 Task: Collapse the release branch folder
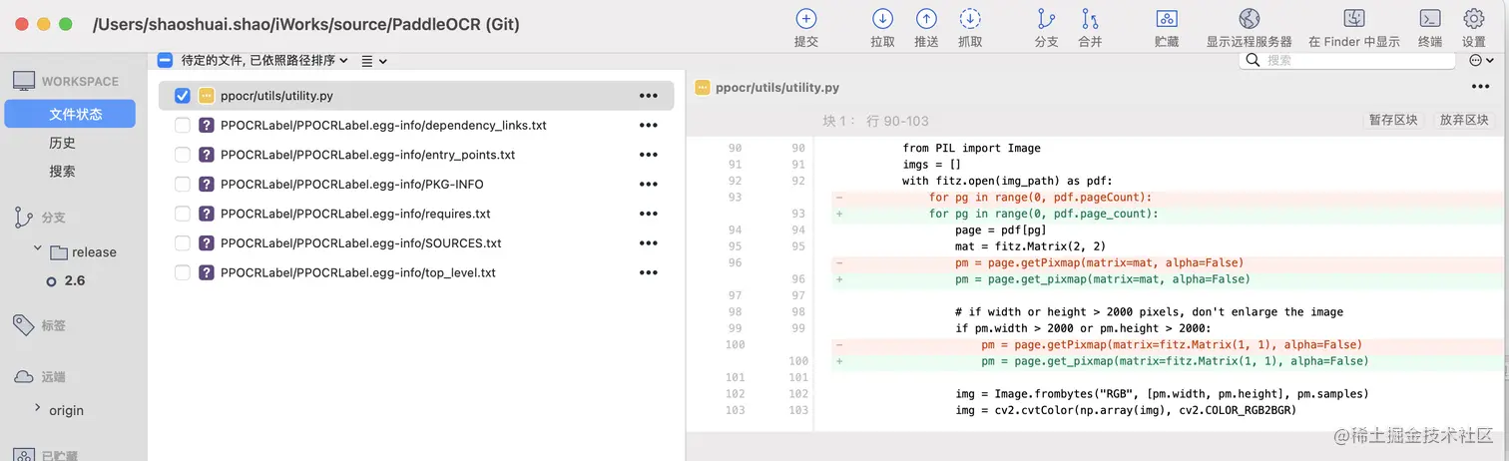point(38,248)
